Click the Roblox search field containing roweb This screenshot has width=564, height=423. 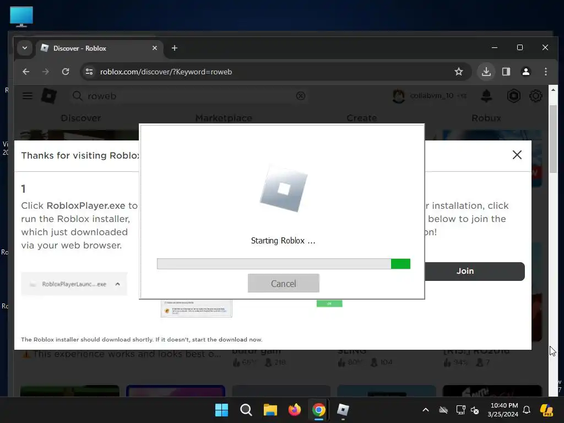(189, 96)
